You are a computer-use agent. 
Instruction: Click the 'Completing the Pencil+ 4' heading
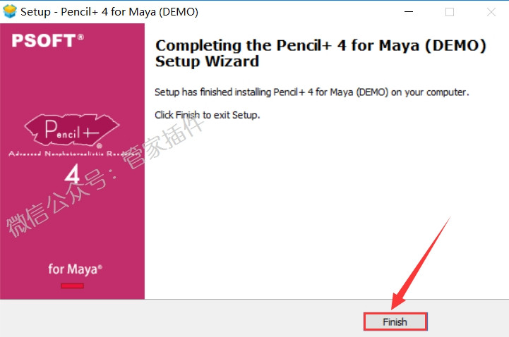pos(321,53)
